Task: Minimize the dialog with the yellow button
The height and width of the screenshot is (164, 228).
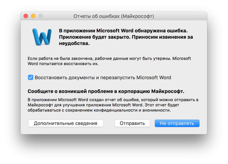Action: coord(33,16)
